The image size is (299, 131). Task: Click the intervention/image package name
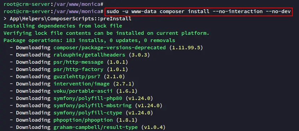tap(82, 84)
